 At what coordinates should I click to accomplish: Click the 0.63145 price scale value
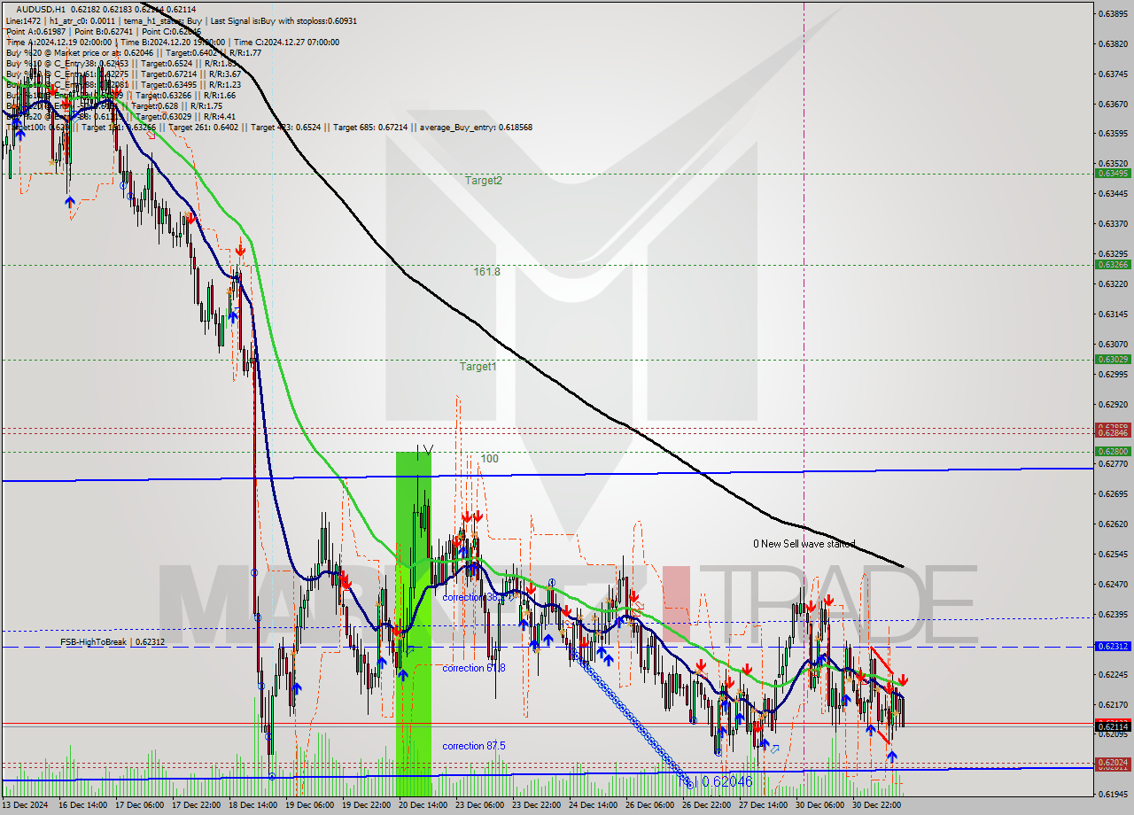click(x=1113, y=314)
